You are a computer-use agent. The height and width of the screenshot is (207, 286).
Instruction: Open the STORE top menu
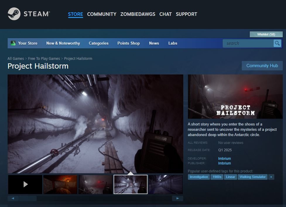76,14
